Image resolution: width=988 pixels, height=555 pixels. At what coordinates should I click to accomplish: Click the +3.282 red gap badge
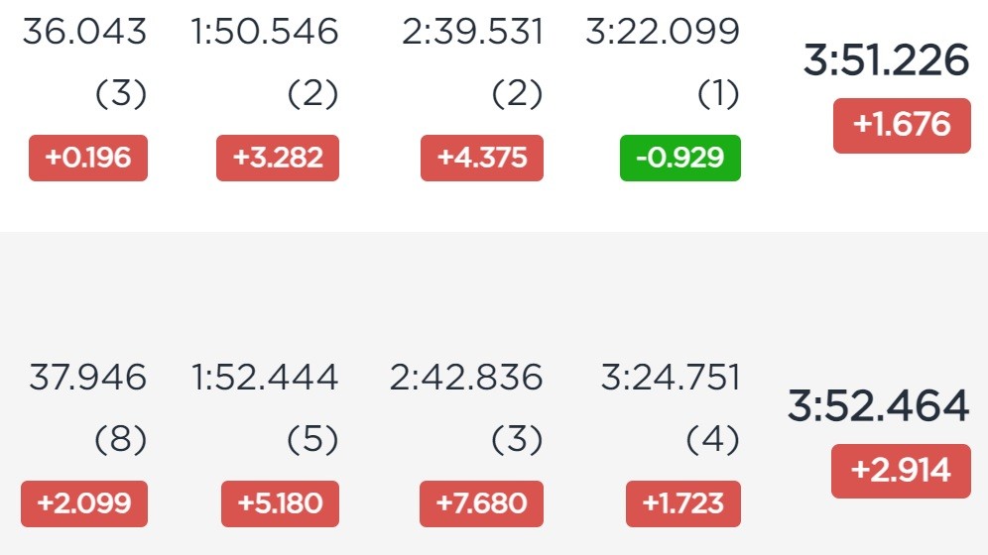278,158
